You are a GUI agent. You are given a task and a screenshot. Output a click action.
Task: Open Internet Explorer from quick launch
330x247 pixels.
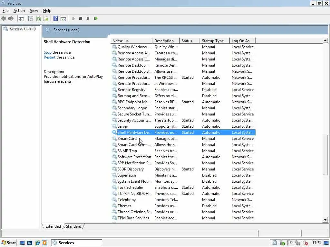(x=37, y=243)
